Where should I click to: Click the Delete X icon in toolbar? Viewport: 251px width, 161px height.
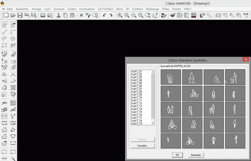[x=81, y=15]
